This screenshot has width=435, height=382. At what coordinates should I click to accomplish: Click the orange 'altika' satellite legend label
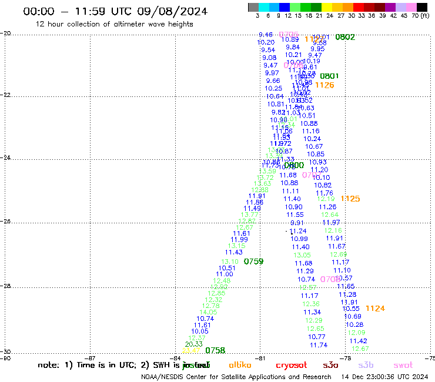[240, 365]
